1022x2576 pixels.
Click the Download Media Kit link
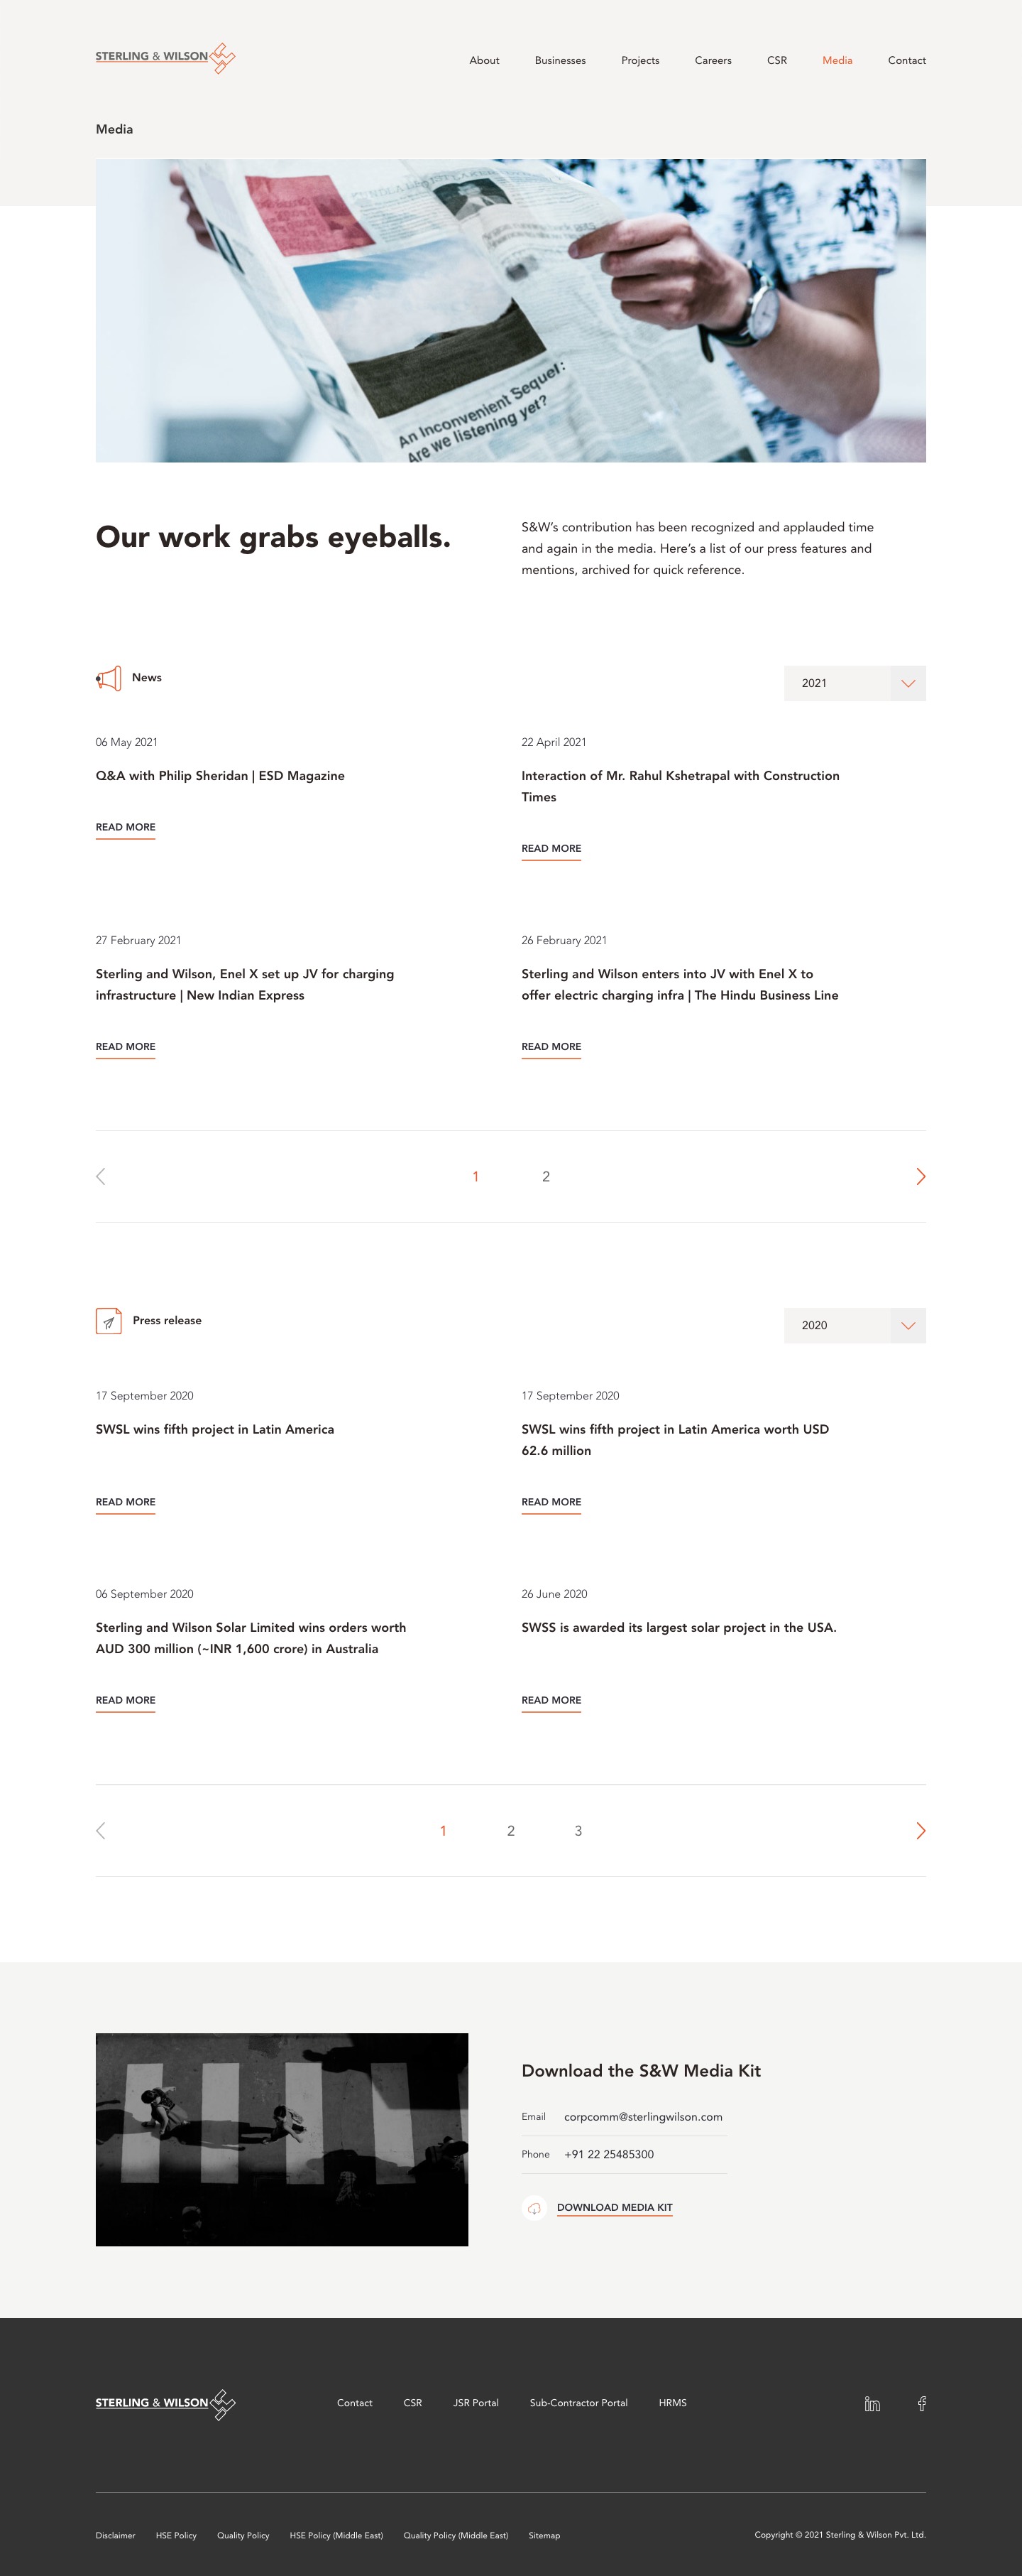615,2207
